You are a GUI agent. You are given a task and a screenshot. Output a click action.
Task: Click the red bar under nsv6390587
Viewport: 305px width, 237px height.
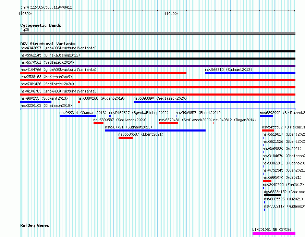pyautogui.click(x=98, y=123)
